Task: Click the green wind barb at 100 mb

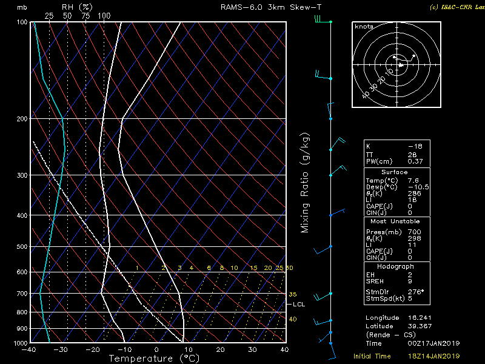Action: pos(323,19)
